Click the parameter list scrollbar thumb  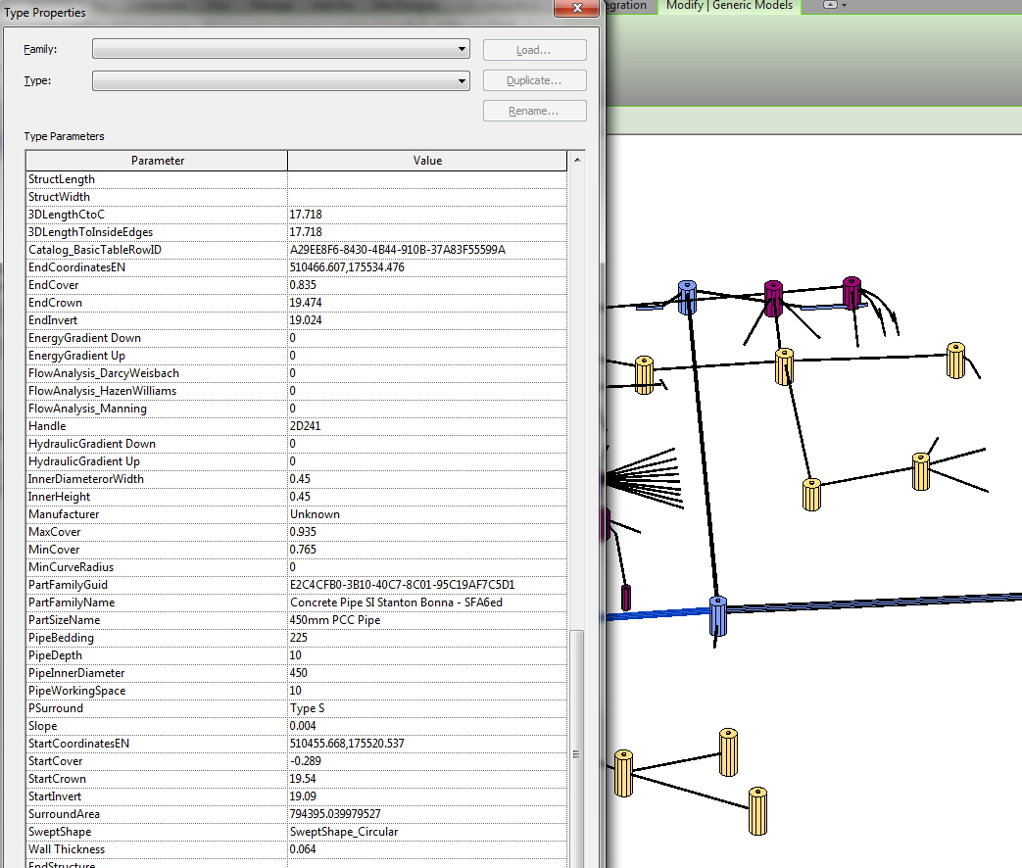[x=576, y=748]
